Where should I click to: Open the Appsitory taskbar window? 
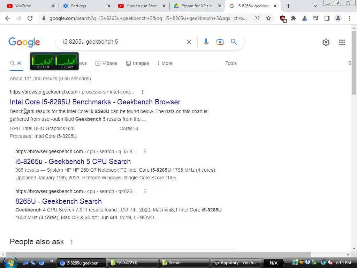tap(236, 263)
